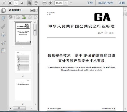Click the GA/T 1557—2019 standard number
This screenshot has height=112, width=127.
105,33
